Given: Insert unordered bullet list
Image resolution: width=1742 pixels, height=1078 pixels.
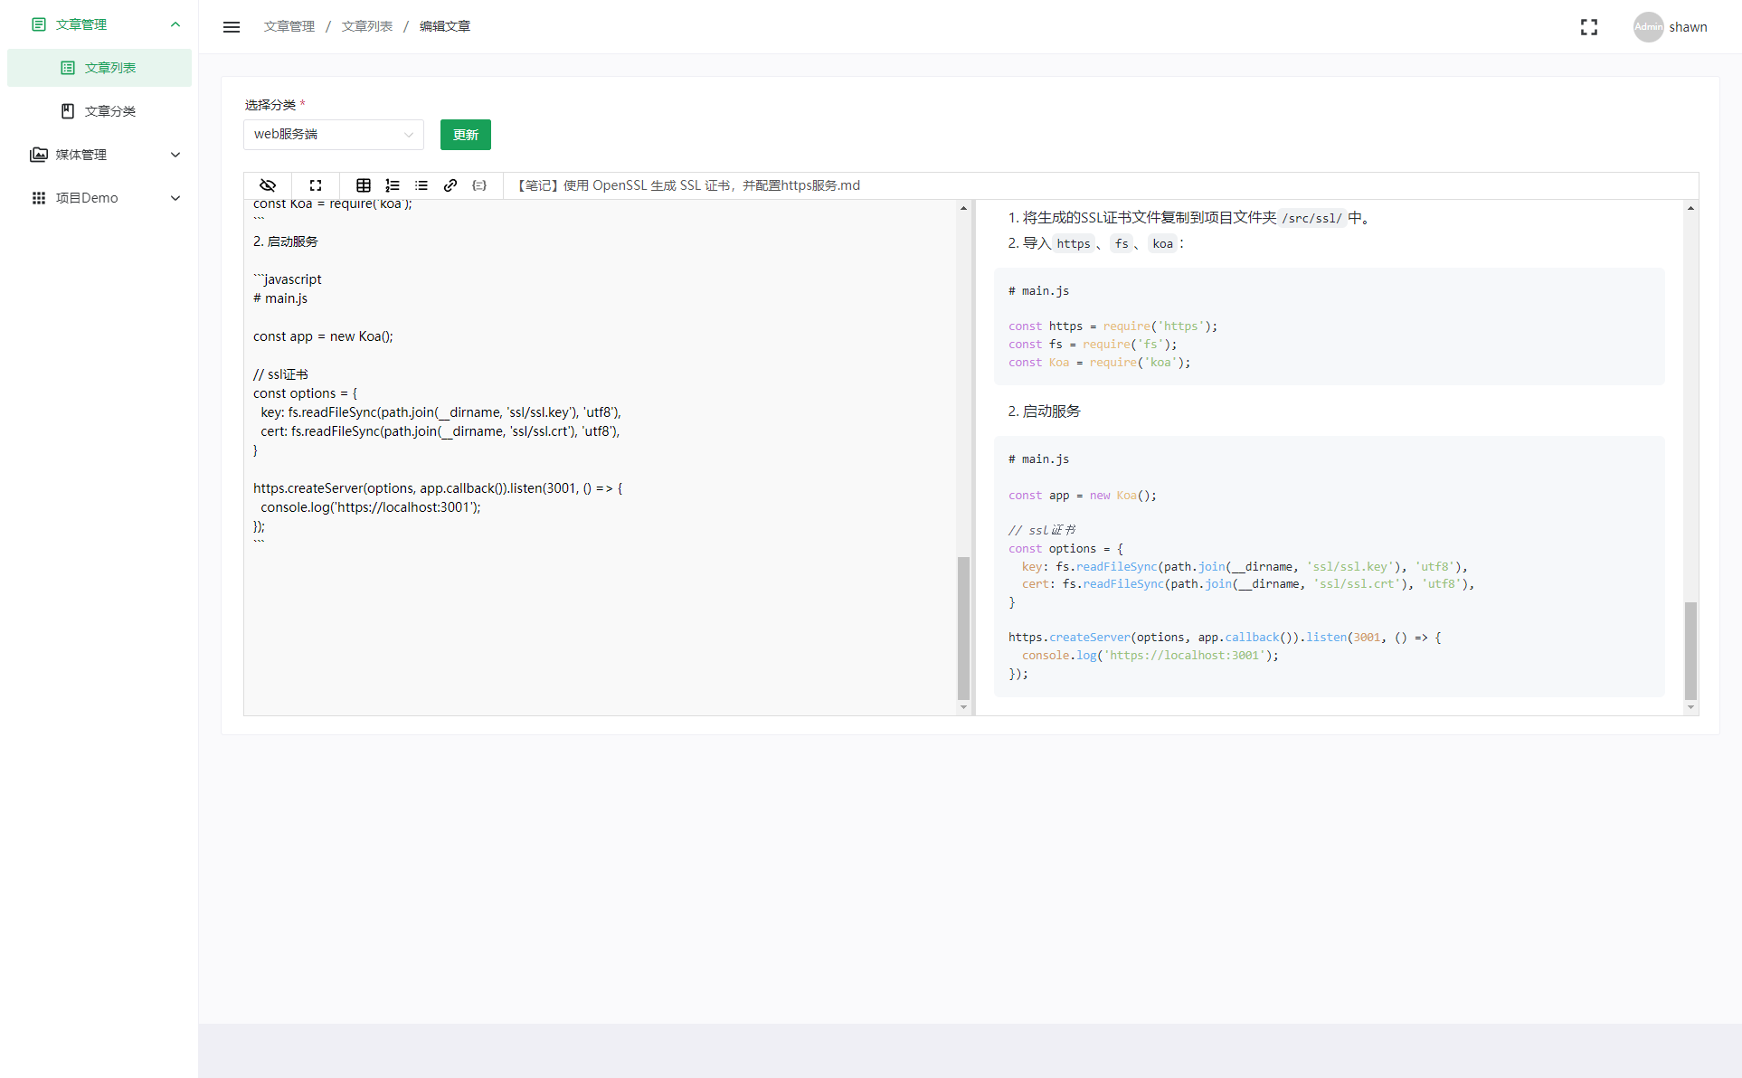Looking at the screenshot, I should tap(421, 185).
